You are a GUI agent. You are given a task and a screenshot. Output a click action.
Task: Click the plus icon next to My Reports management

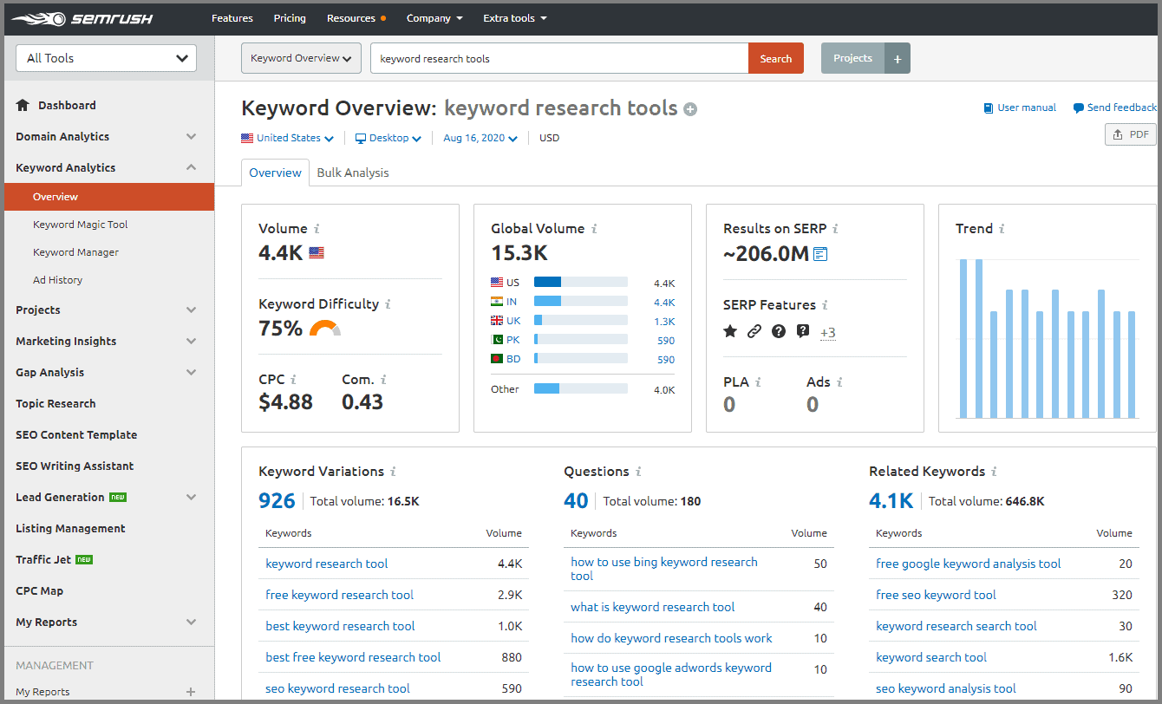[x=191, y=692]
